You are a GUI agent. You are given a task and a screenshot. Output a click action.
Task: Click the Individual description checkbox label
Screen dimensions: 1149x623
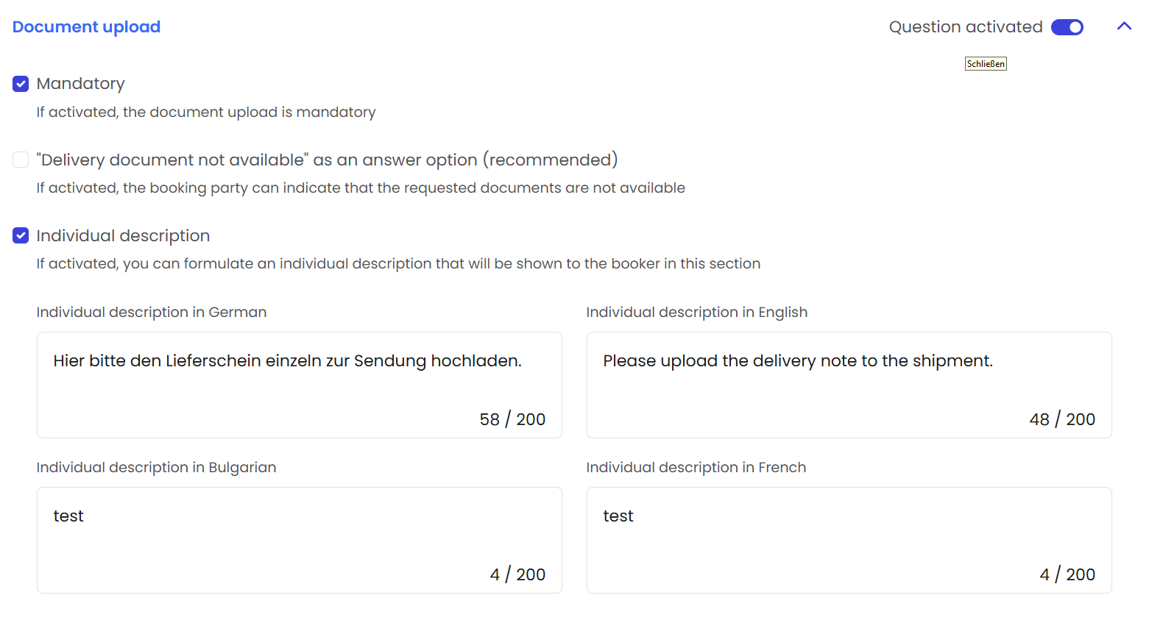coord(123,235)
